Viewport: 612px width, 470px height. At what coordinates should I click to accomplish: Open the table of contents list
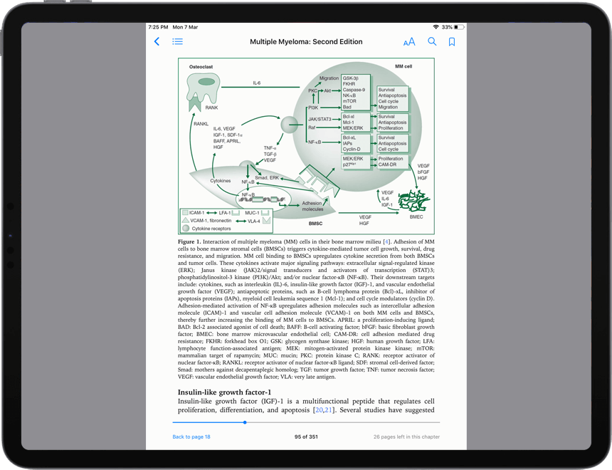click(177, 42)
